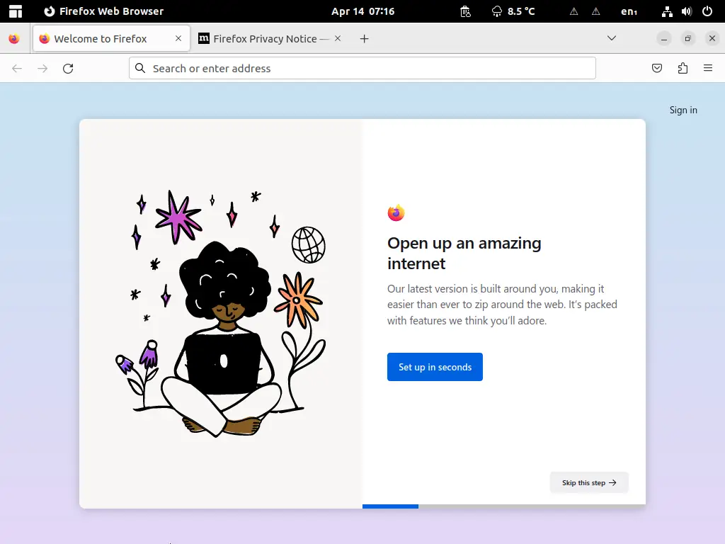Open the Firefox Web Browser app menu
The height and width of the screenshot is (544, 725).
[x=104, y=11]
